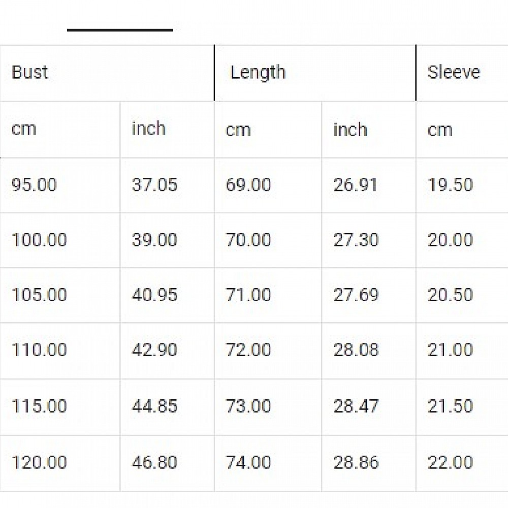Click the Sleeve column header
This screenshot has height=508, width=508.
(x=453, y=73)
